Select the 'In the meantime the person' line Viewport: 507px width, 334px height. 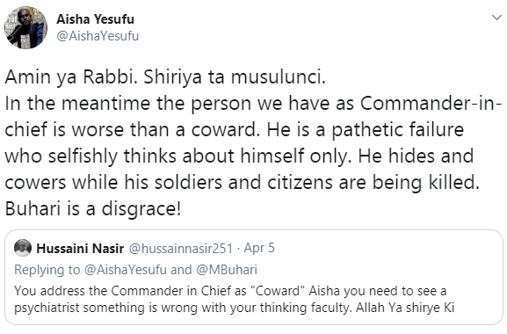(x=253, y=104)
